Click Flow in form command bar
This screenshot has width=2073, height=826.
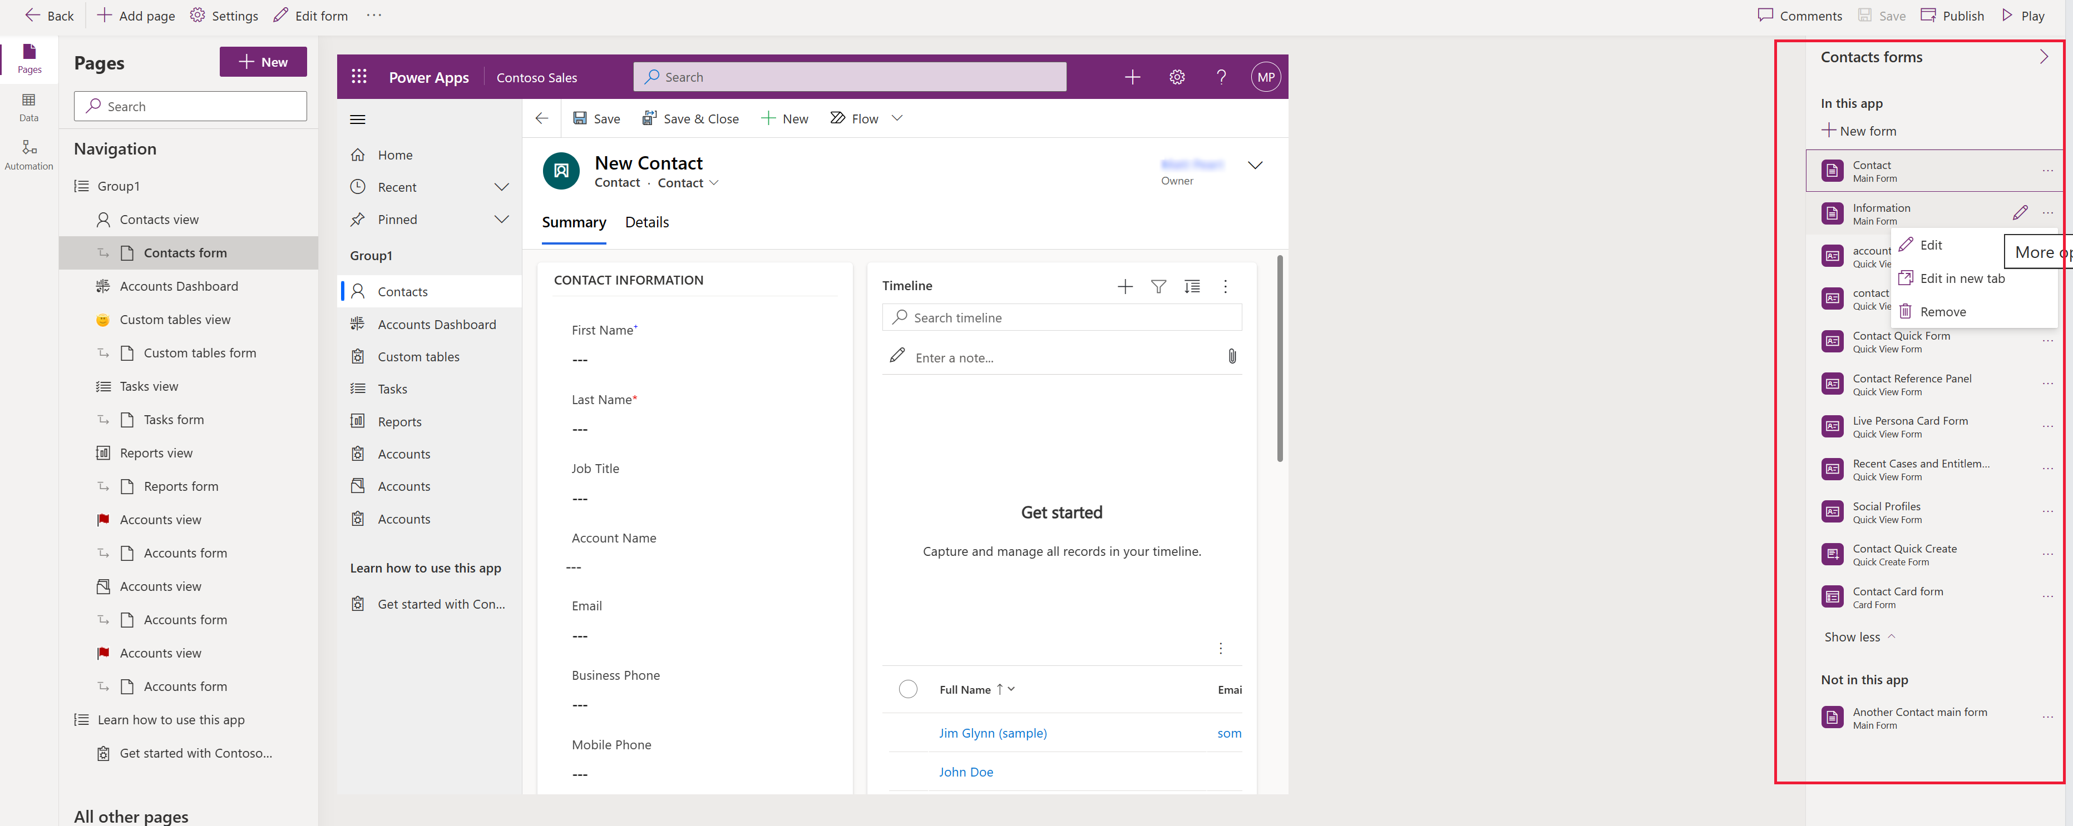tap(855, 118)
